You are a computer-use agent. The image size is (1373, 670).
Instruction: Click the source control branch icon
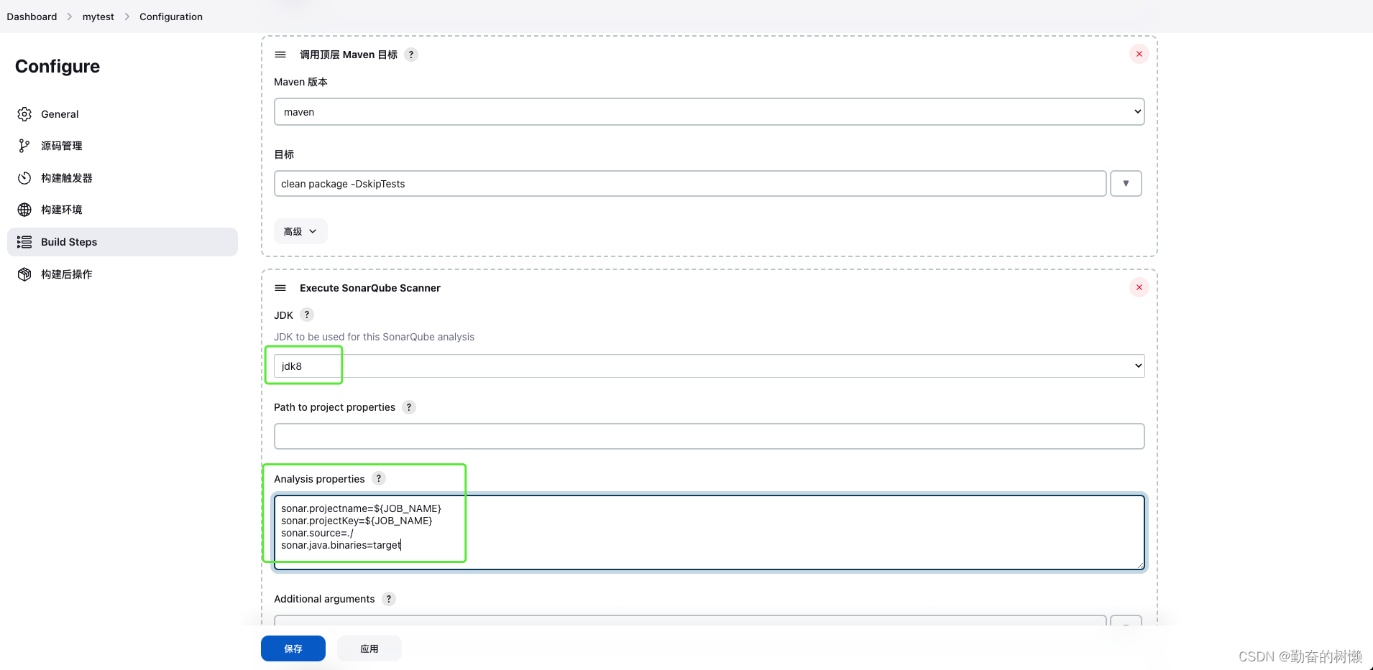[x=24, y=146]
